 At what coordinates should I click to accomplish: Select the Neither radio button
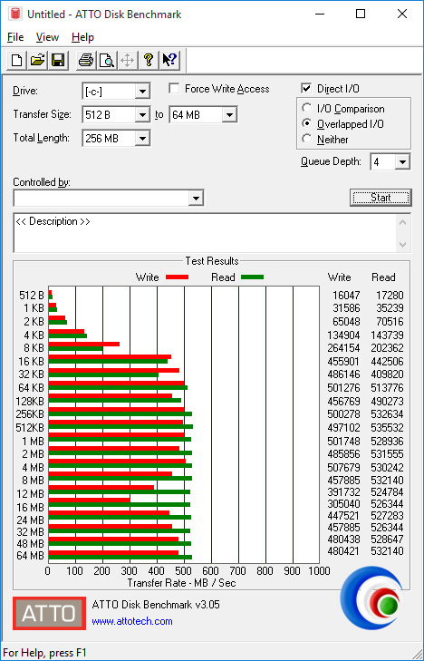tap(307, 139)
